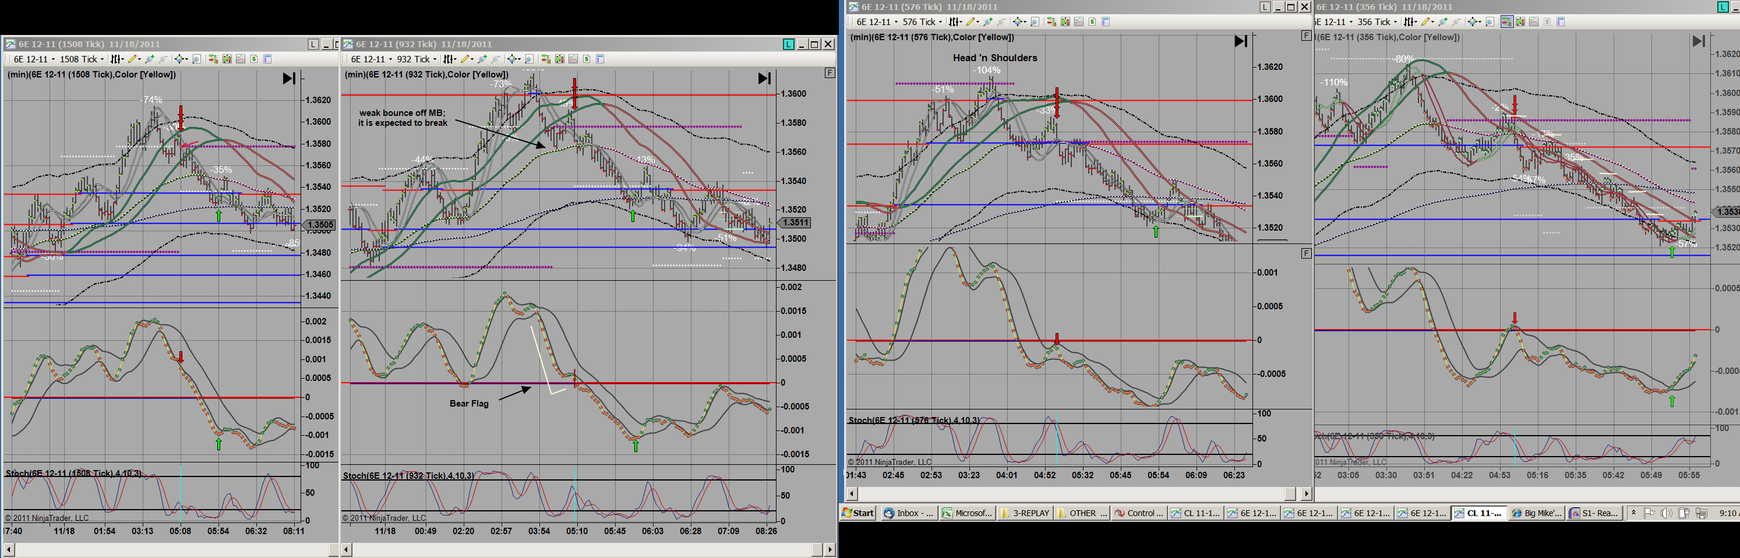The width and height of the screenshot is (1740, 558).
Task: Open the Properties icon in 356 Tick chart toolbar
Action: (x=1561, y=22)
